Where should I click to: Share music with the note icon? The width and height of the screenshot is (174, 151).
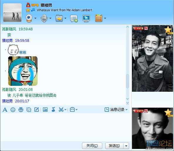click(53, 109)
